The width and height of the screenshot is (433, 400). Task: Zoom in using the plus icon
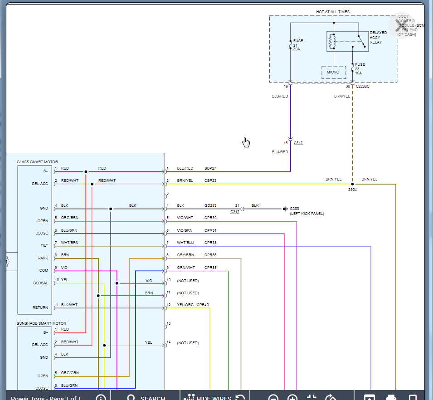point(292,398)
